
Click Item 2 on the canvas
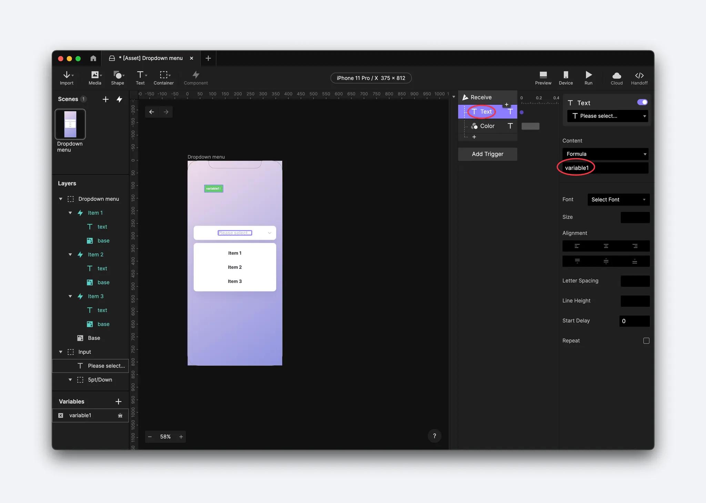pos(235,267)
